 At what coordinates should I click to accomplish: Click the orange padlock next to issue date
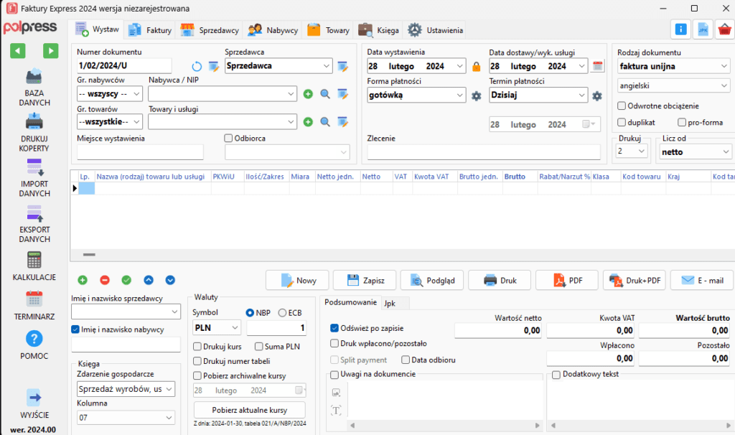click(x=476, y=67)
